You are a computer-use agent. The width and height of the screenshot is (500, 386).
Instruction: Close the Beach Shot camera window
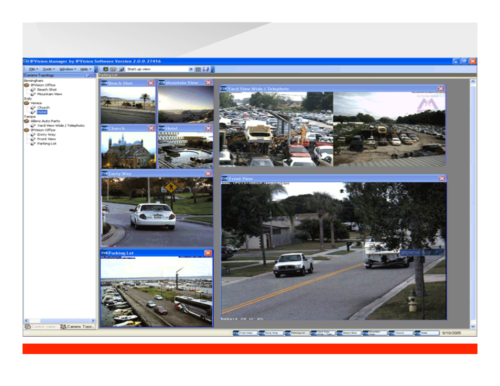(151, 83)
